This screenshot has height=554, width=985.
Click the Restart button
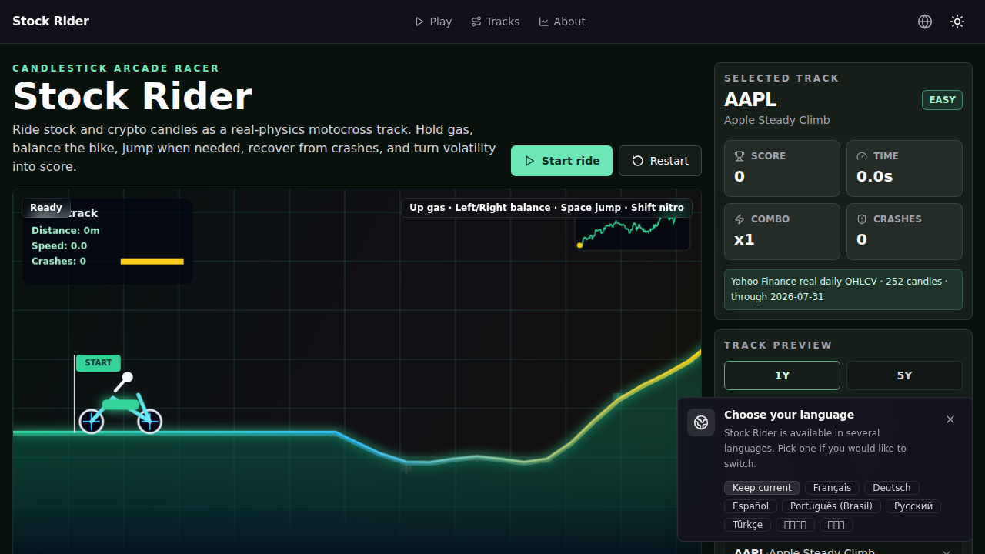pos(660,161)
